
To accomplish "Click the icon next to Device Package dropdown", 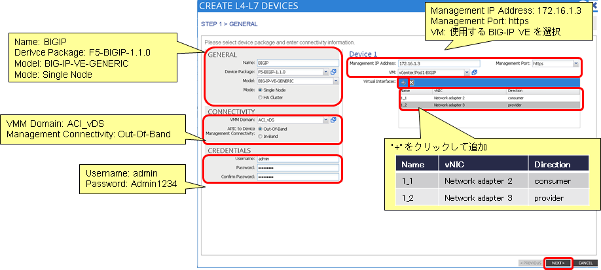I will (x=333, y=72).
